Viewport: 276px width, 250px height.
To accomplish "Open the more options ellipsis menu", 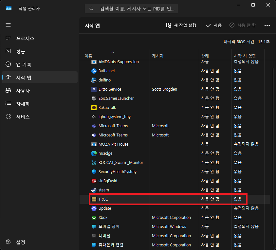I will (267, 25).
